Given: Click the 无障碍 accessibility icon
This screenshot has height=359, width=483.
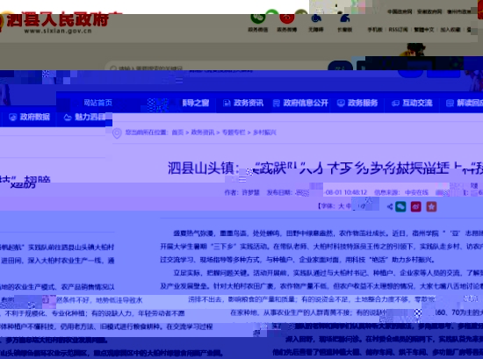Looking at the screenshot, I should click(x=316, y=18).
